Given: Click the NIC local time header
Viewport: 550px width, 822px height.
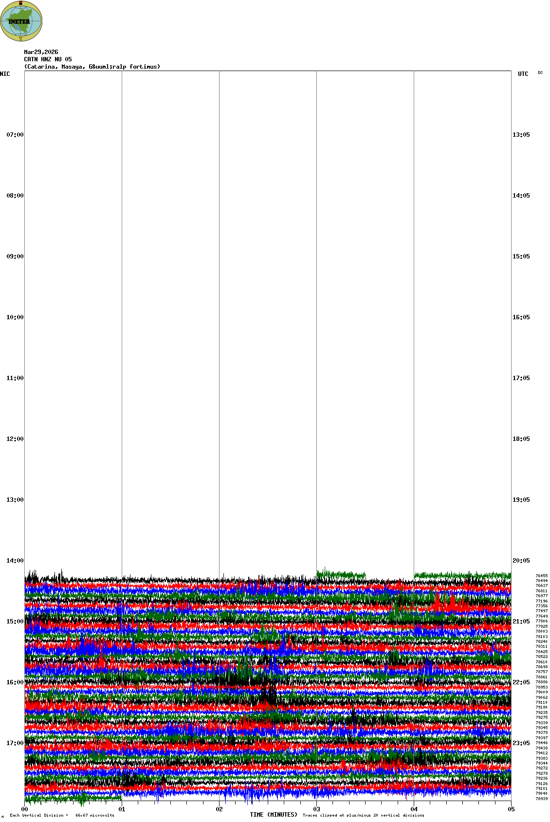Looking at the screenshot, I should pos(5,74).
